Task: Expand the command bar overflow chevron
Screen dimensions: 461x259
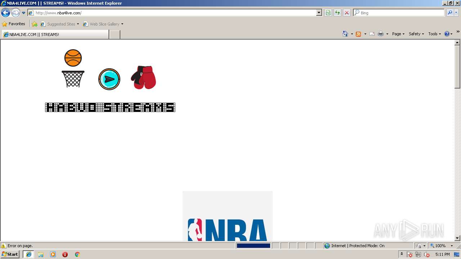Action: pos(458,32)
